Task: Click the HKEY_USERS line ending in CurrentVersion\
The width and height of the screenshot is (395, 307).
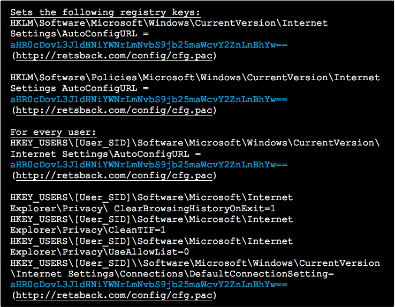Action: (195, 143)
